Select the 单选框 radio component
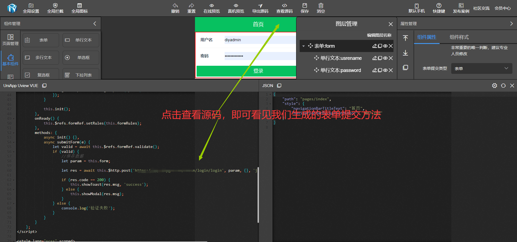 [81, 58]
